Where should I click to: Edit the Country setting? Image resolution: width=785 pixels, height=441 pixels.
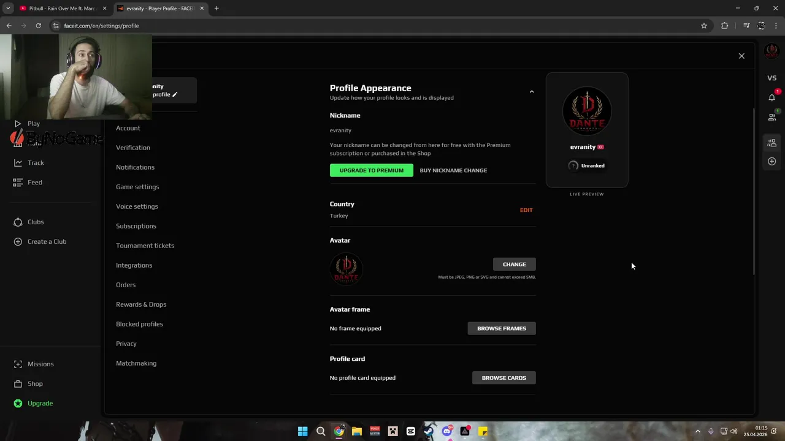click(526, 210)
